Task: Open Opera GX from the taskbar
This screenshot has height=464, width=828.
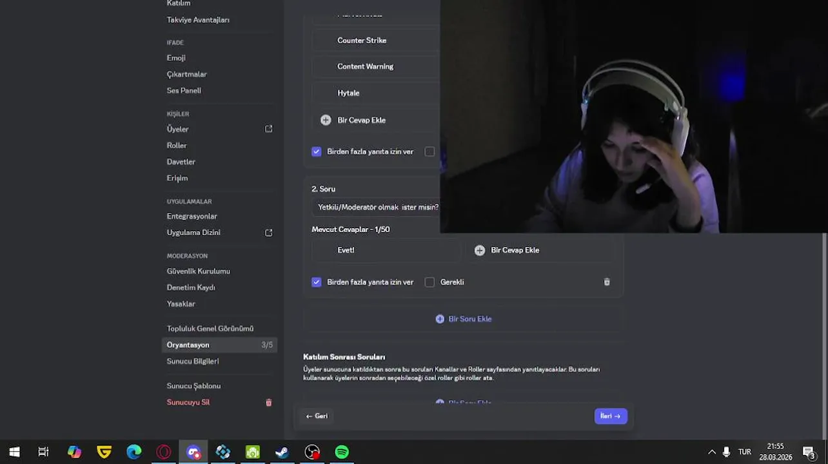Action: coord(163,452)
